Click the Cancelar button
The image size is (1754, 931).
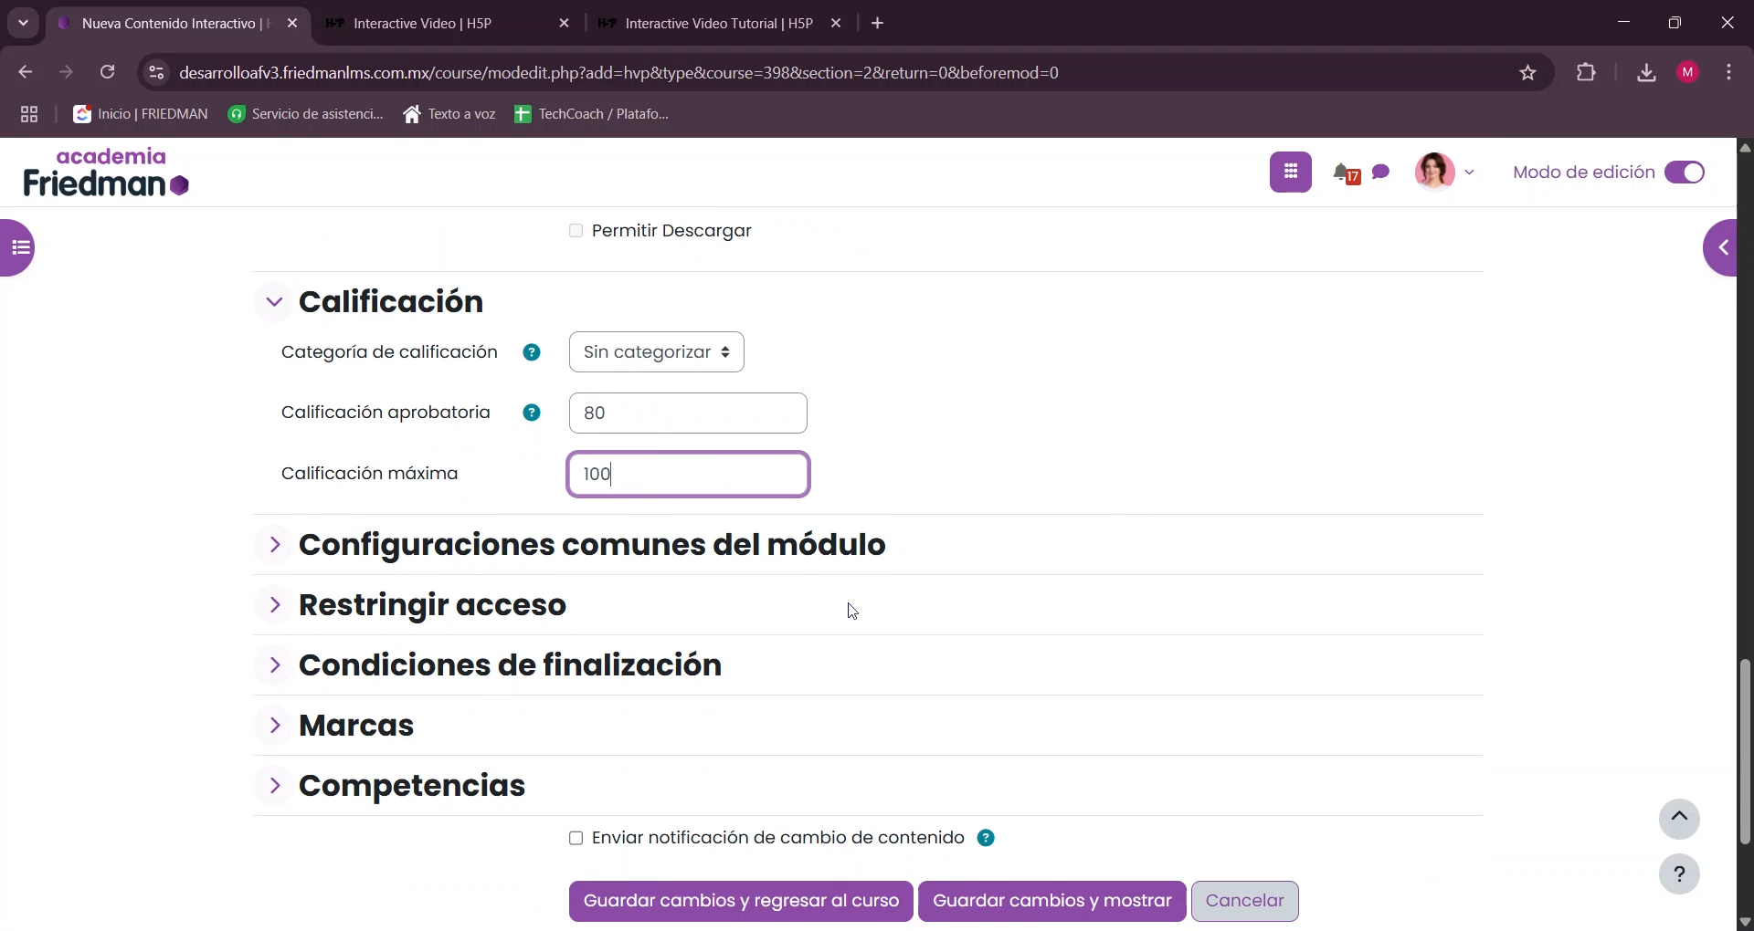point(1244,902)
